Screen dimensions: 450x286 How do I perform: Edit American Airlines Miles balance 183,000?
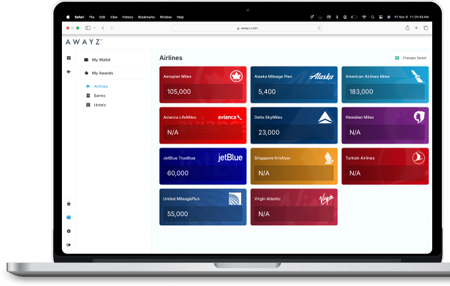[385, 92]
